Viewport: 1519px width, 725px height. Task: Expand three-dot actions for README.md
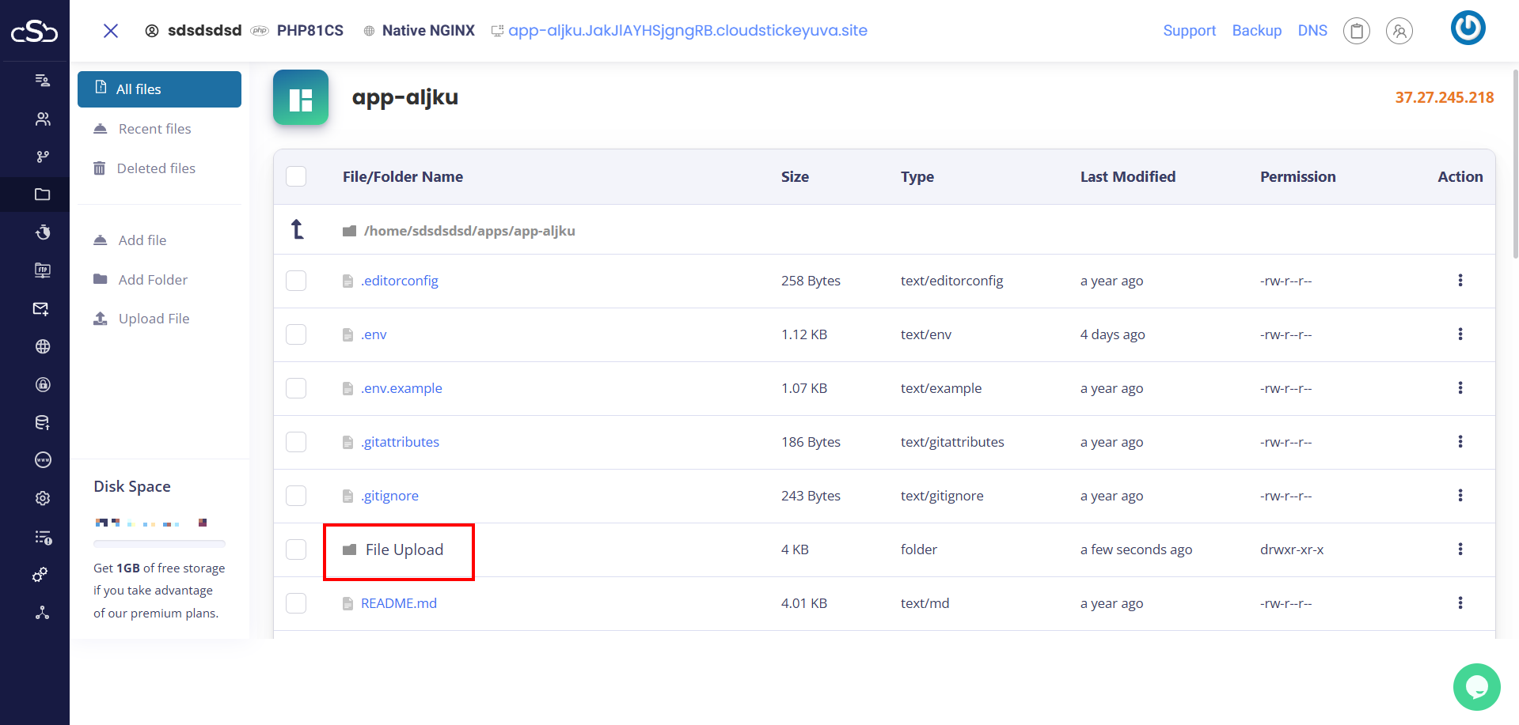point(1460,603)
